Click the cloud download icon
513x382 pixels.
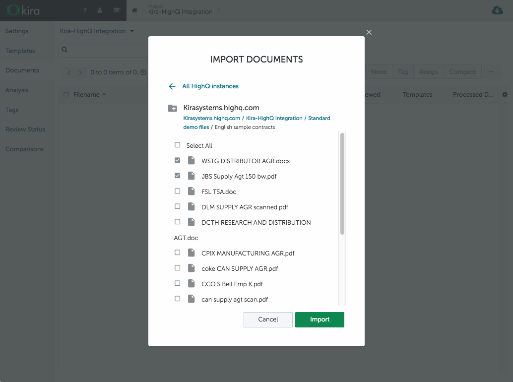(497, 10)
